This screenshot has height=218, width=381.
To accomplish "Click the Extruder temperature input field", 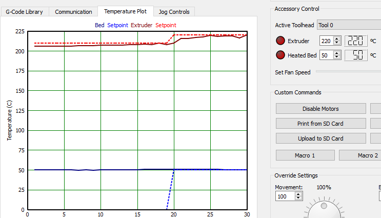I will 326,41.
